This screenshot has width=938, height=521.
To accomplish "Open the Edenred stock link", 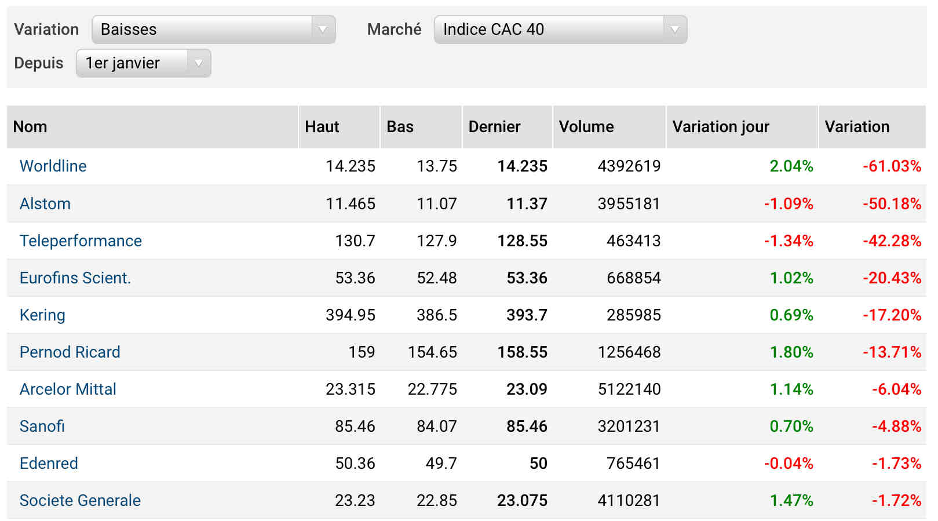I will tap(49, 464).
